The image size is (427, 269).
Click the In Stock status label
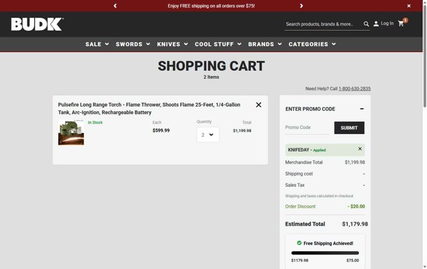pyautogui.click(x=95, y=122)
